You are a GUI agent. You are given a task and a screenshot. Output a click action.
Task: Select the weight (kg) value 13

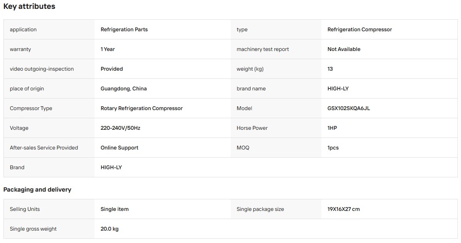pyautogui.click(x=330, y=69)
